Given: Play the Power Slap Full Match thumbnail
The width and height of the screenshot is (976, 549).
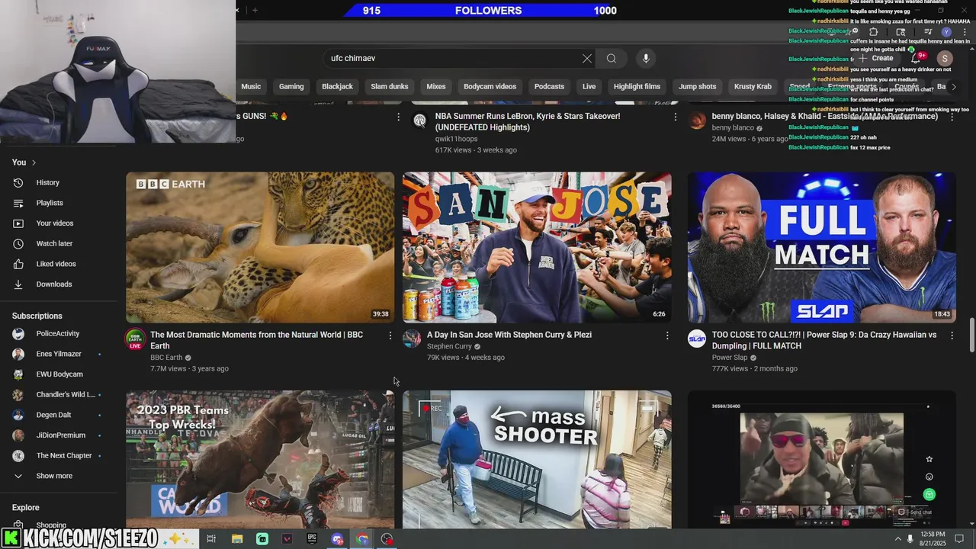Looking at the screenshot, I should click(x=822, y=248).
